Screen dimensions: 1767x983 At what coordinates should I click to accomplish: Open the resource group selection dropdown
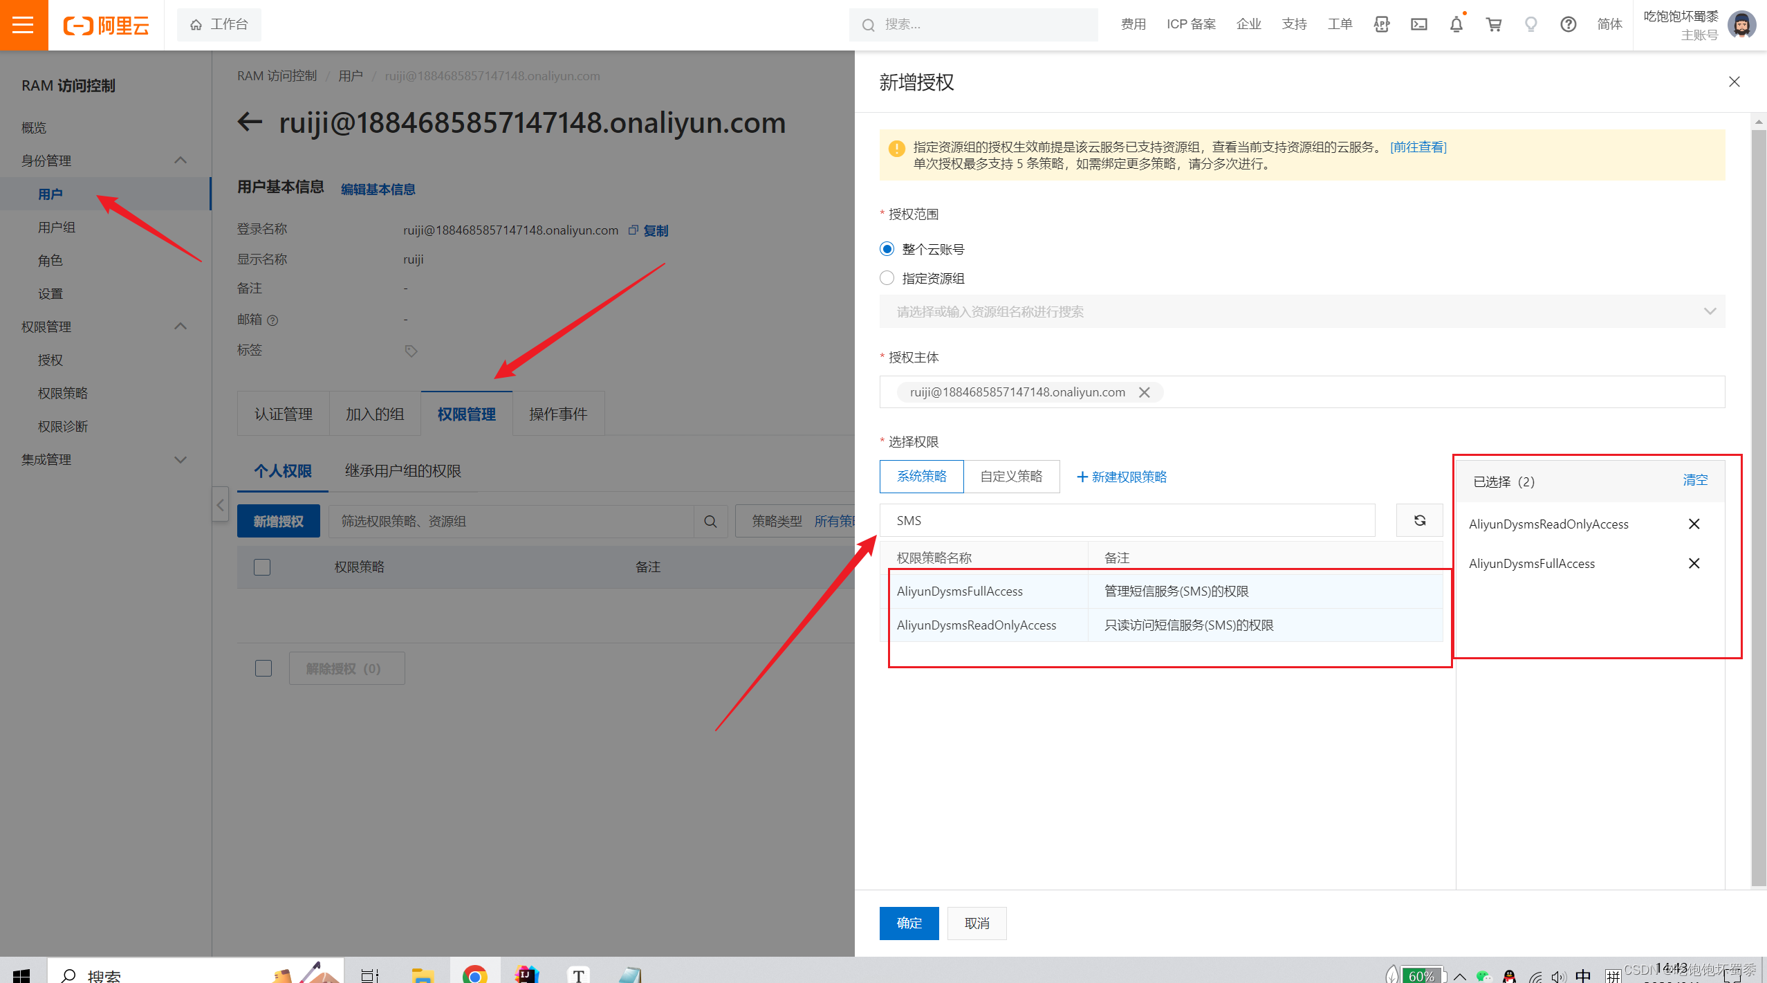[x=1302, y=311]
